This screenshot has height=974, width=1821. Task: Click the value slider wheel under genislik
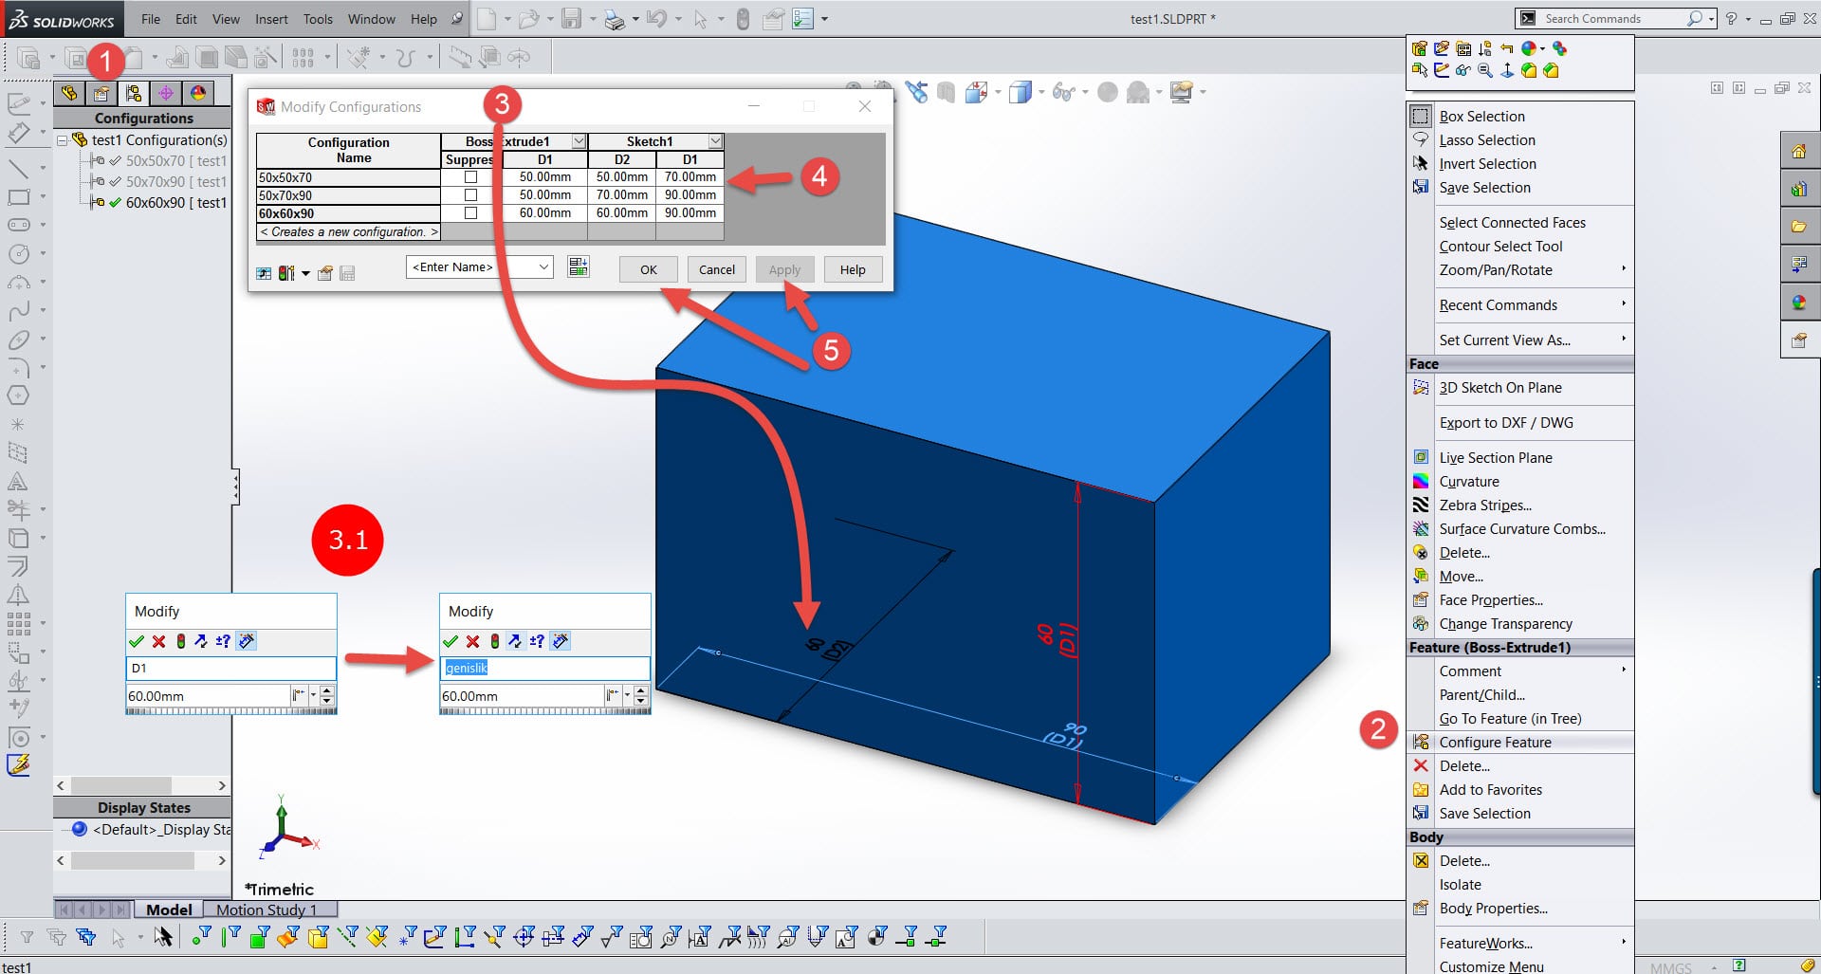click(x=543, y=711)
